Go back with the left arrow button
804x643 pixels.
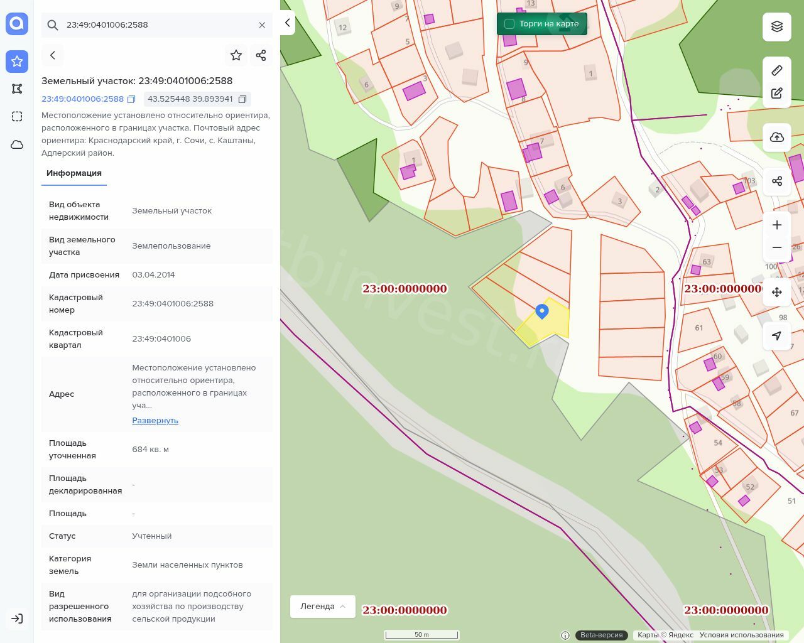click(x=53, y=55)
